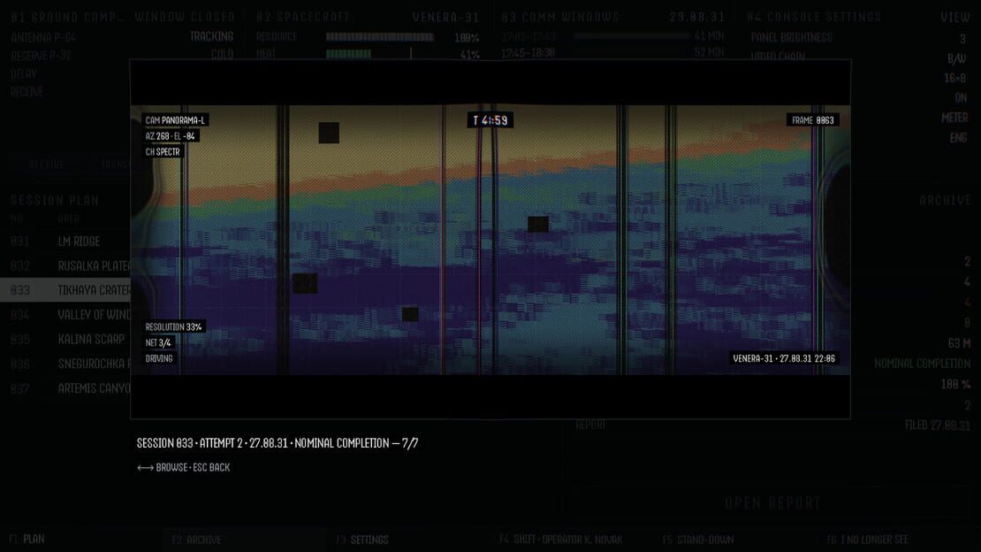Select F4 Shift Operator K. Novak
The image size is (981, 552).
(560, 540)
